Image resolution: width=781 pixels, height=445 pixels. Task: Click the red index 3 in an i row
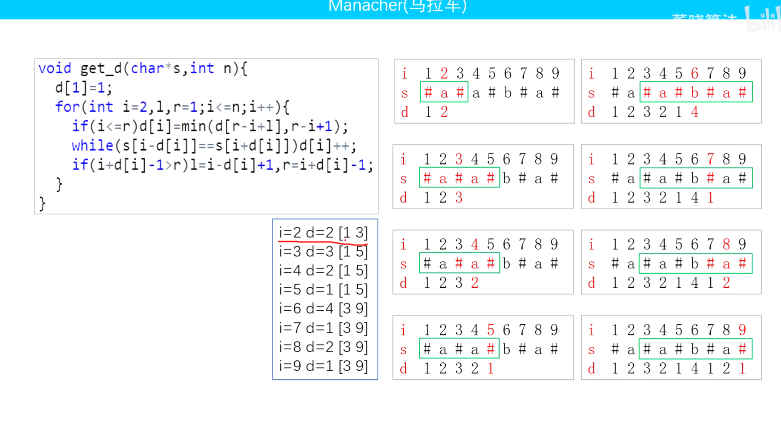[x=459, y=159]
